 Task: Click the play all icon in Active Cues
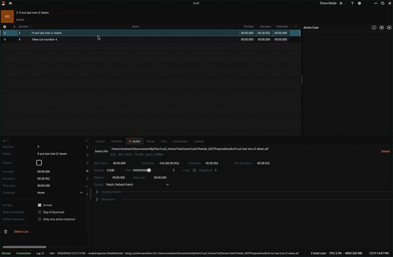point(374,28)
